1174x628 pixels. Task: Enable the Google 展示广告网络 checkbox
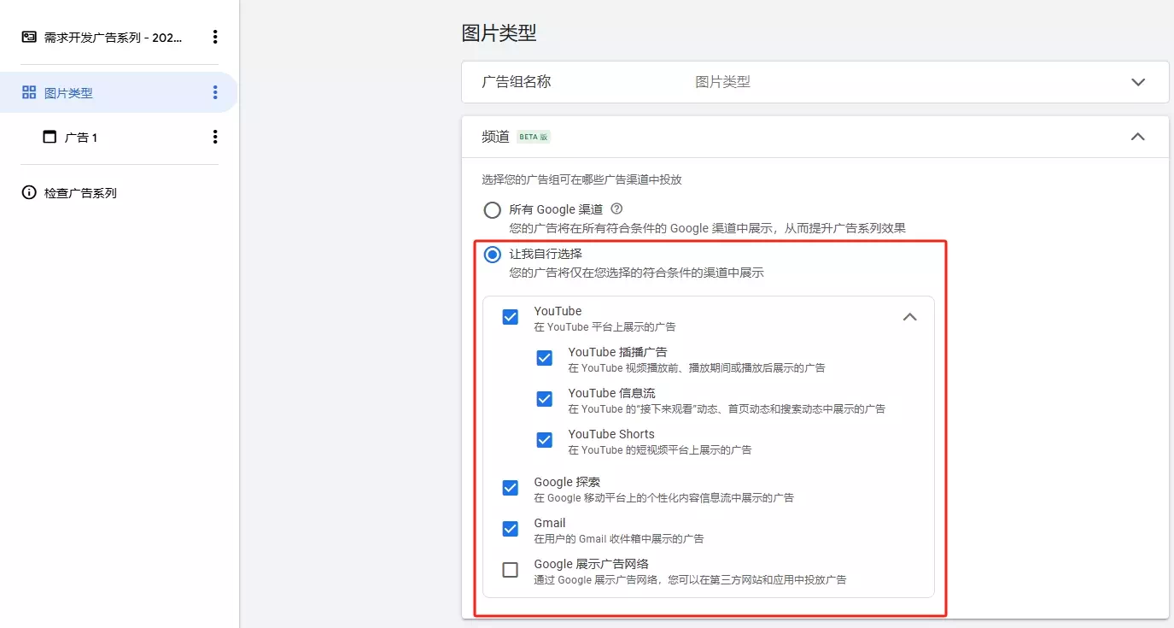(511, 570)
